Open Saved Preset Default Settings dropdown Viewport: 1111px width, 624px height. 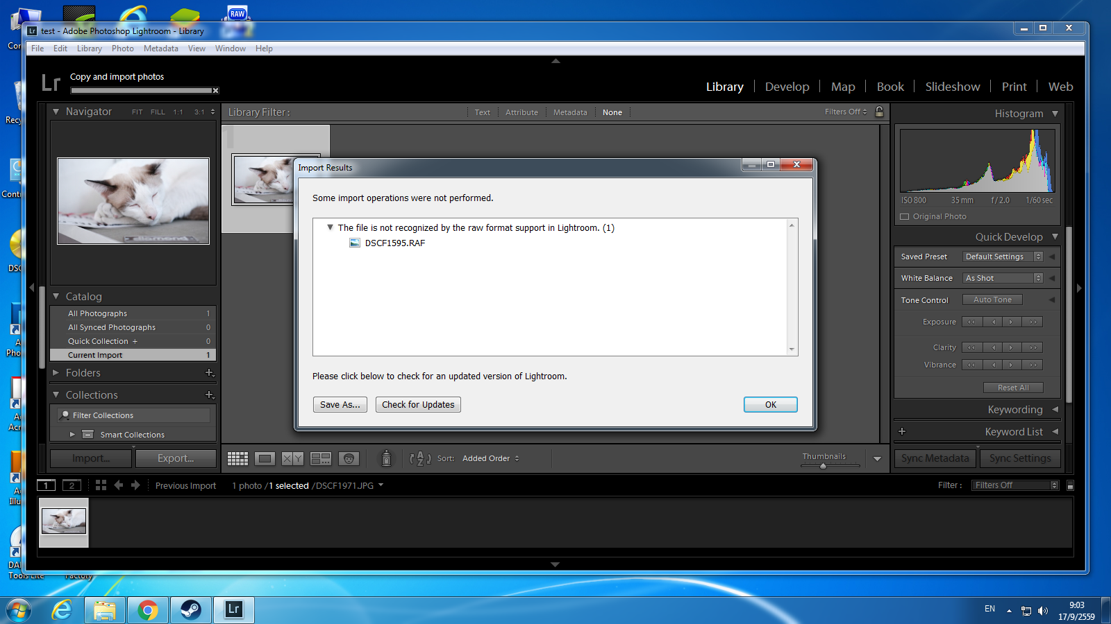coord(1003,257)
